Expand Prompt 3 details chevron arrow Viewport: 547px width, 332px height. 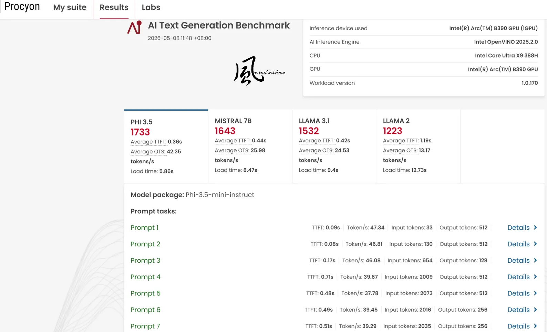click(535, 260)
